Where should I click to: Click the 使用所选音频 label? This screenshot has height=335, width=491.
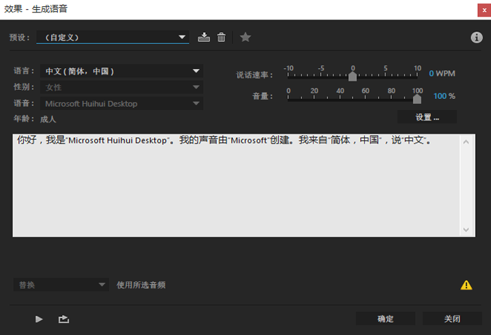point(141,285)
